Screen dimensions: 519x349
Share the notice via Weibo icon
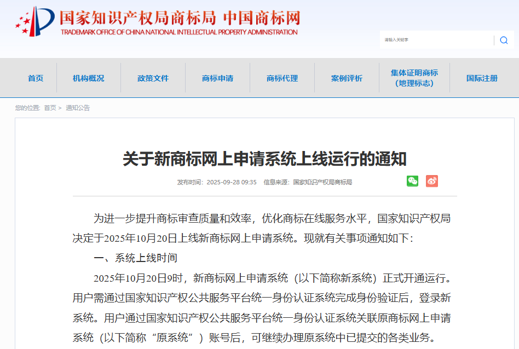point(432,181)
